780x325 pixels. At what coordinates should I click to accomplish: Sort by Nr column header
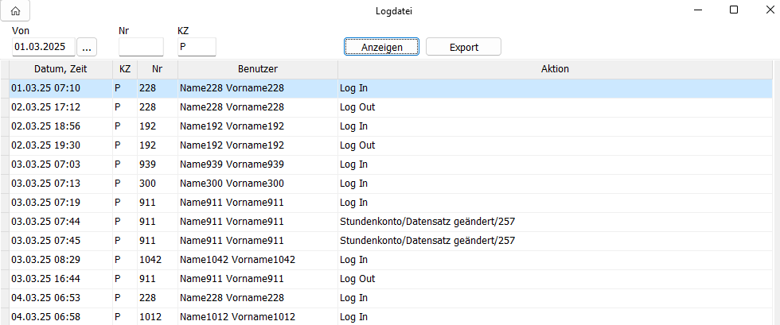(x=157, y=69)
